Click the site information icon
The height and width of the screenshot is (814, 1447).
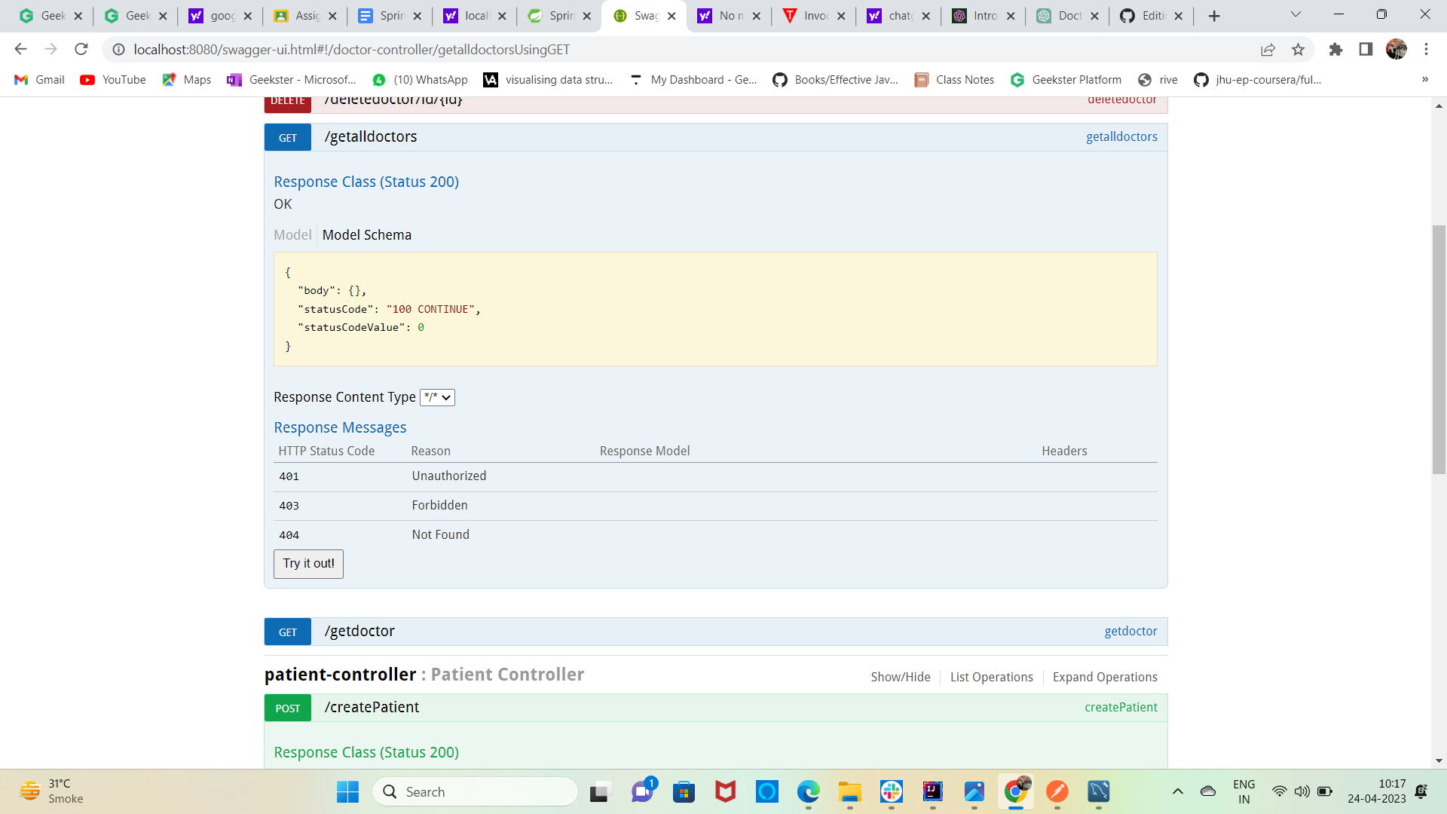point(118,50)
